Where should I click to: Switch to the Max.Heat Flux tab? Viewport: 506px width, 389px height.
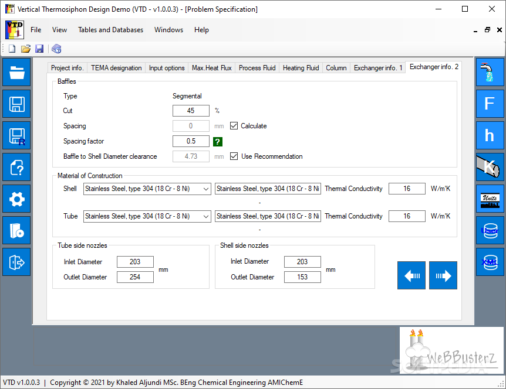(212, 68)
